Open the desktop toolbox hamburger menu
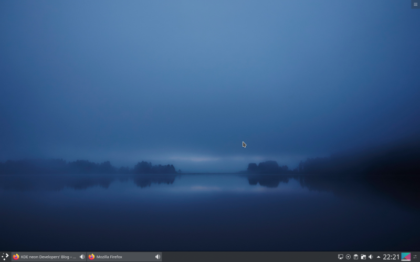The height and width of the screenshot is (262, 420). (415, 4)
